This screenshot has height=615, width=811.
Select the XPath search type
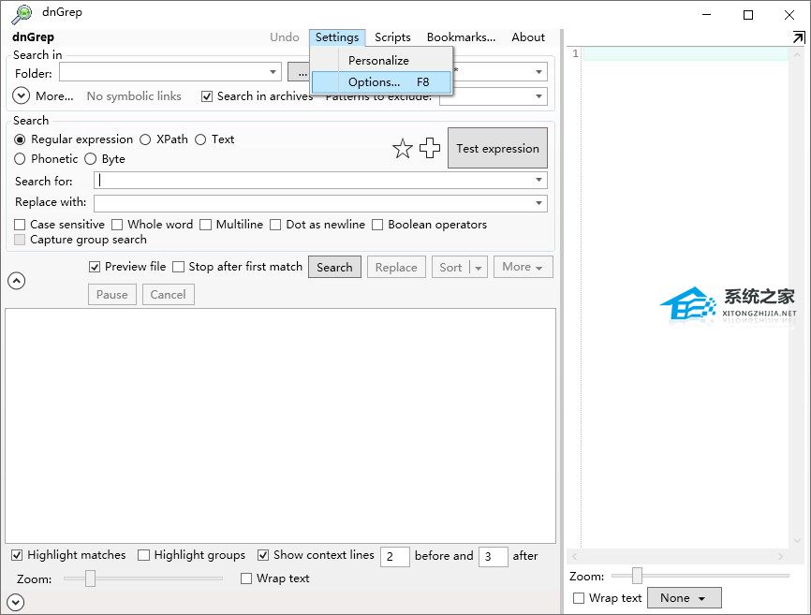click(x=145, y=139)
